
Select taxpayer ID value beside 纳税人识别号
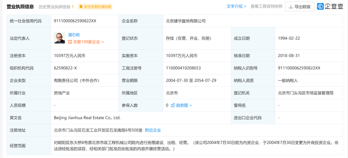pos(299,68)
